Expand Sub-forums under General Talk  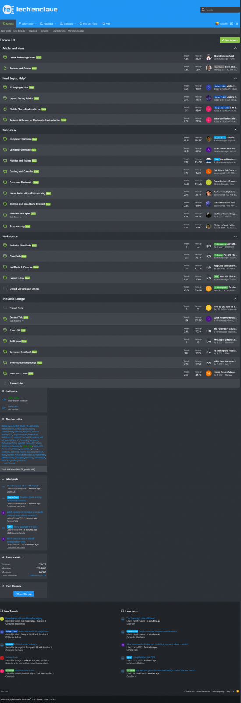click(x=16, y=321)
